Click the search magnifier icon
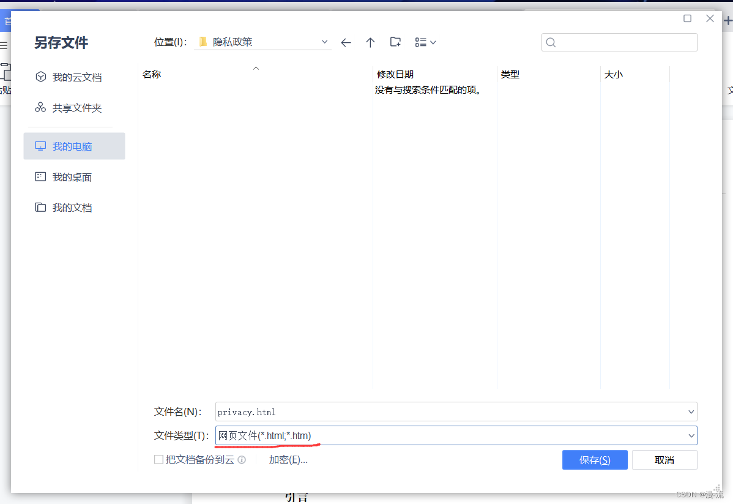This screenshot has height=504, width=733. [x=551, y=43]
